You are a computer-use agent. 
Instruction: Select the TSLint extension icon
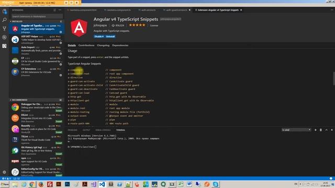tap(15, 139)
